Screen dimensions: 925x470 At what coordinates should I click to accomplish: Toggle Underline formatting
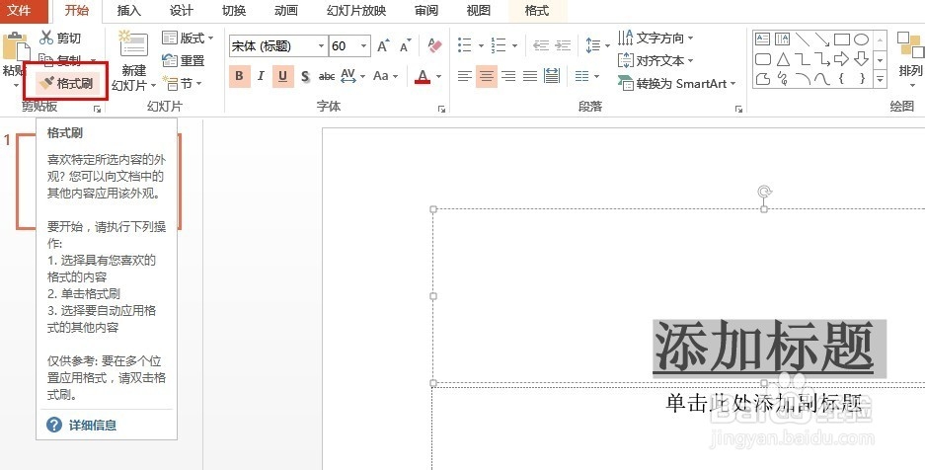(282, 76)
